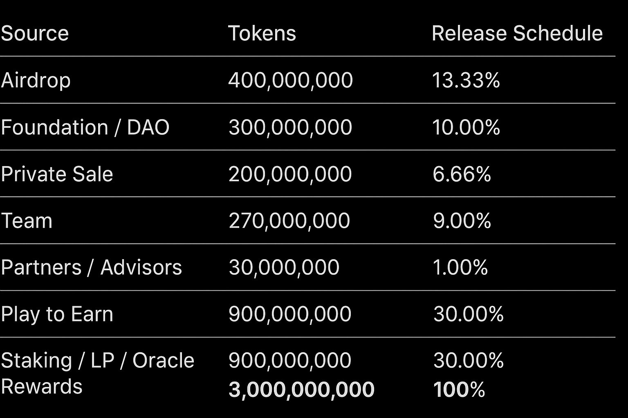
Task: Click the Foundation / DAO row label
Action: 85,127
